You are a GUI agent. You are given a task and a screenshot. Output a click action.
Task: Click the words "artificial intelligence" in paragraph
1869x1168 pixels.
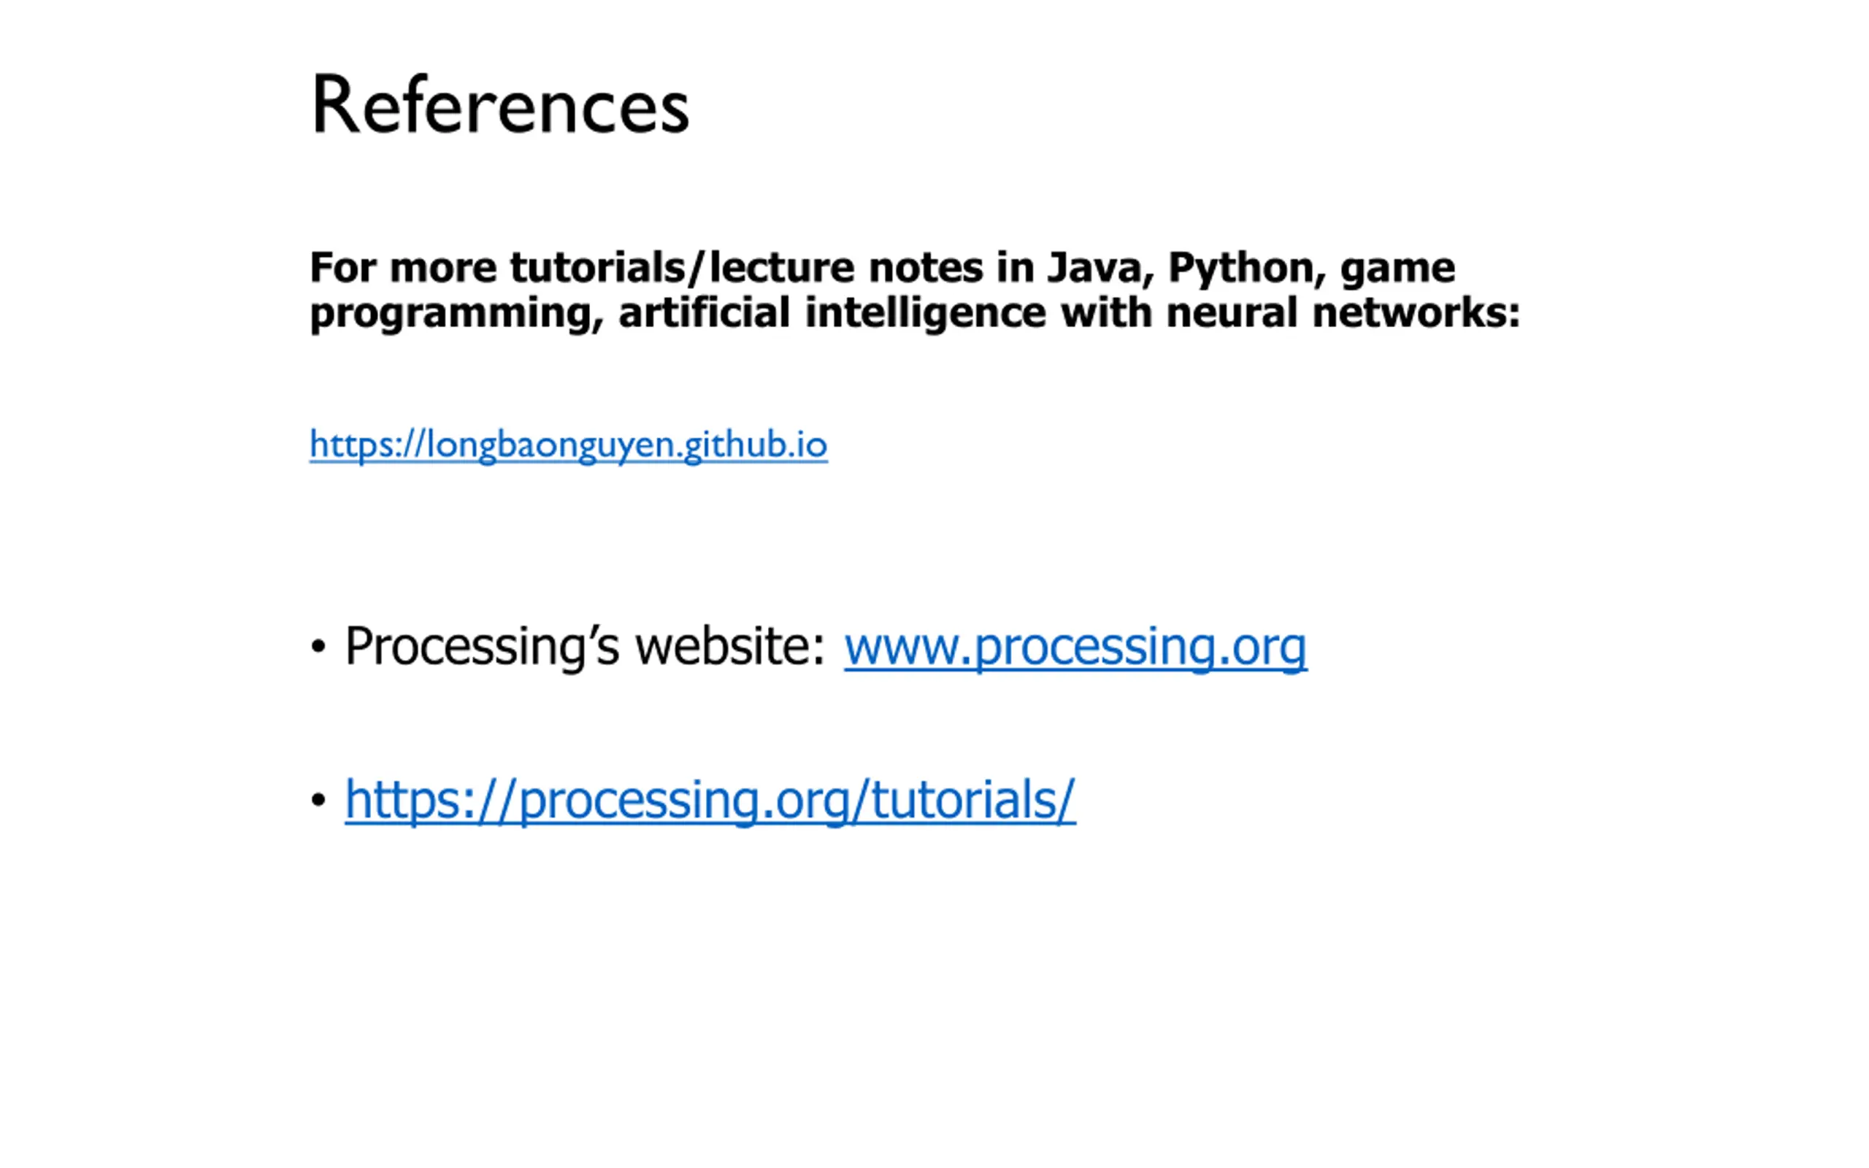pyautogui.click(x=832, y=315)
